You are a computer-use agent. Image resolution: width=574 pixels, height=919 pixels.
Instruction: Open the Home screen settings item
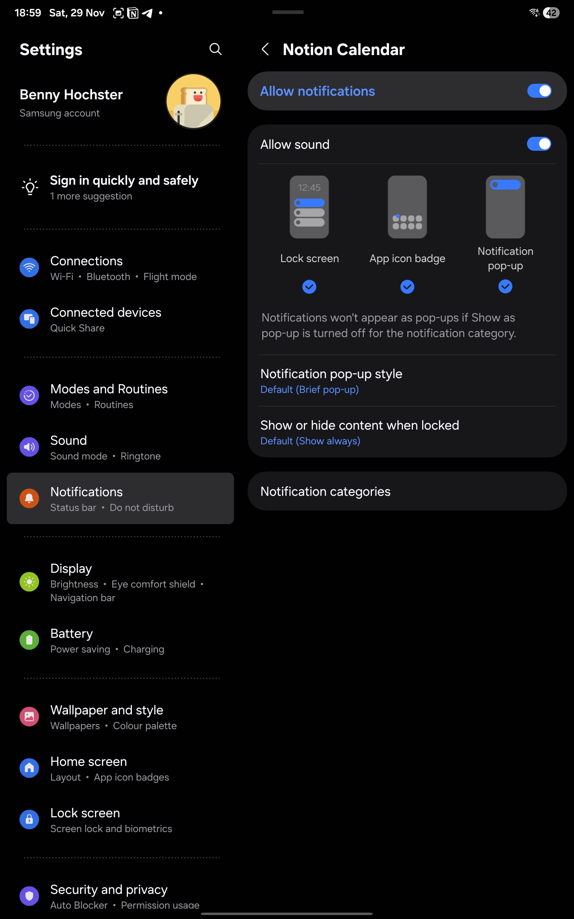tap(120, 768)
